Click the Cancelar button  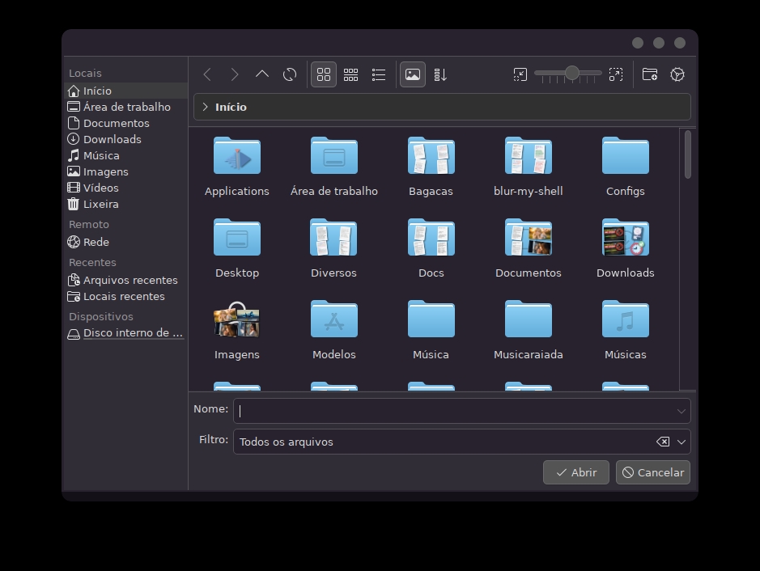pyautogui.click(x=653, y=472)
